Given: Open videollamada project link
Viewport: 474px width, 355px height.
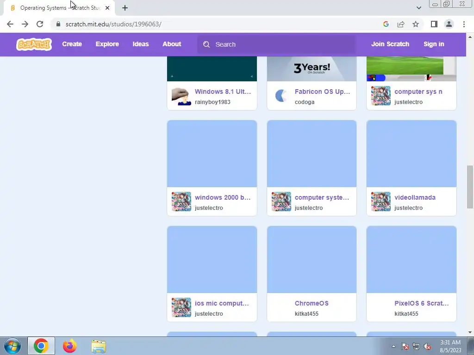Looking at the screenshot, I should pyautogui.click(x=415, y=197).
